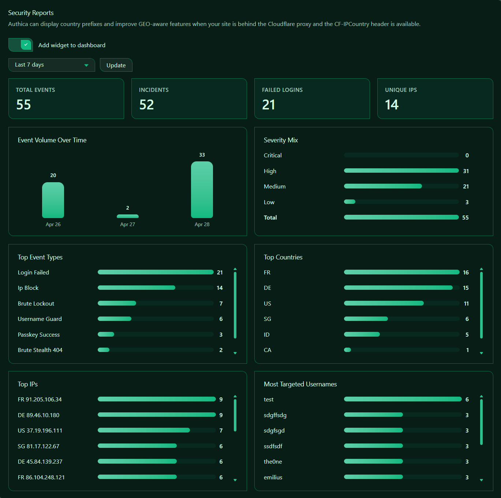Screen dimensions: 501x498
Task: Click the Unique IPs summary card
Action: point(435,98)
